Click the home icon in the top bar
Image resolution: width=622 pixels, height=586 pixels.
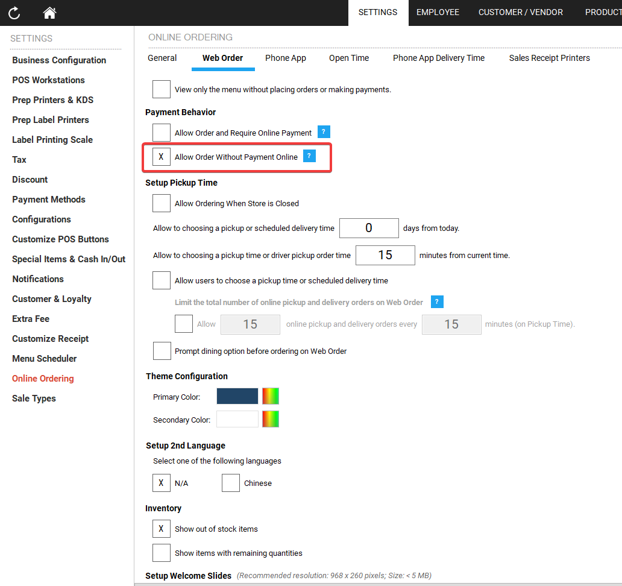[x=49, y=13]
